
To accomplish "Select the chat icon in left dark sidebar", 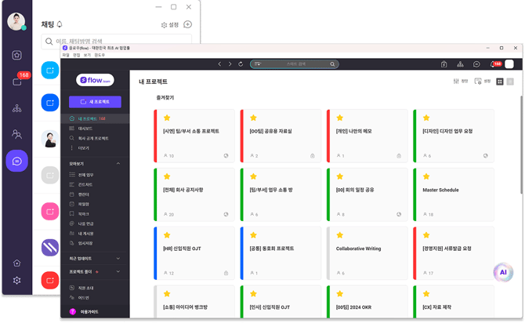I will (16, 161).
